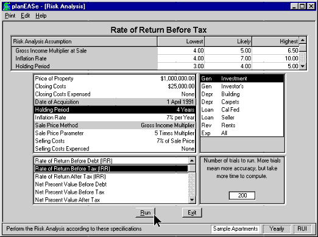The width and height of the screenshot is (318, 237).
Task: Select the Selling Costs 7% of Sale Price row
Action: 115,141
